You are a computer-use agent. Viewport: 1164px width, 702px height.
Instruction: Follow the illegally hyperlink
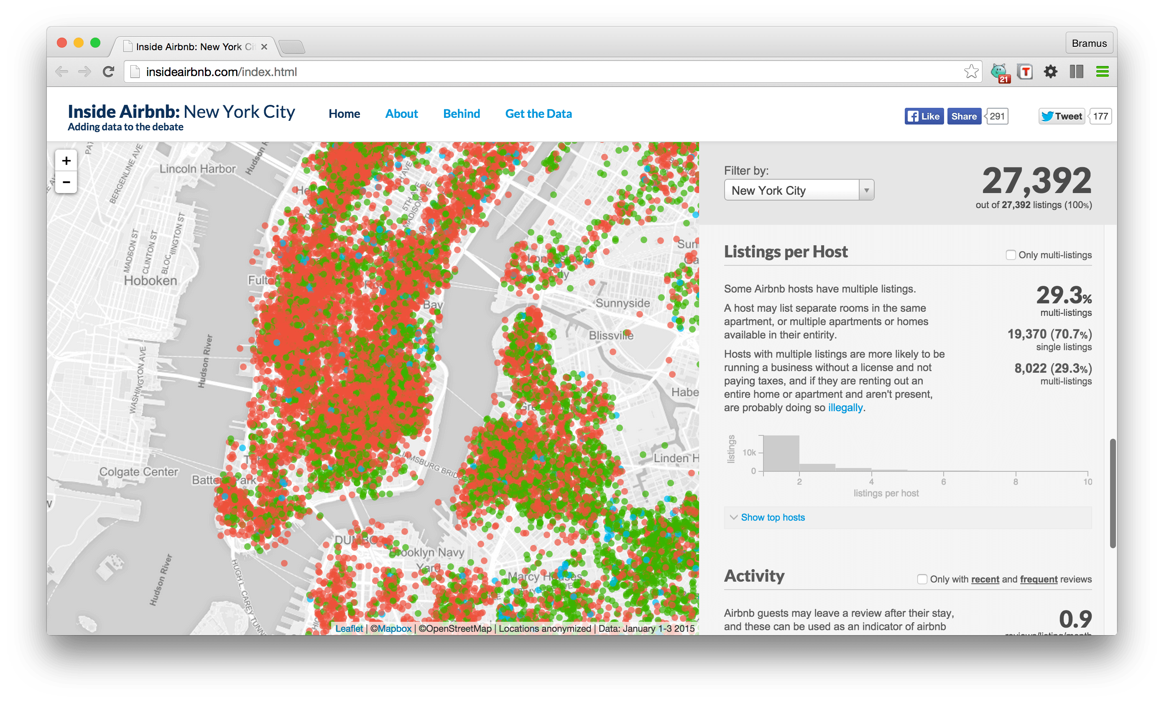[845, 408]
